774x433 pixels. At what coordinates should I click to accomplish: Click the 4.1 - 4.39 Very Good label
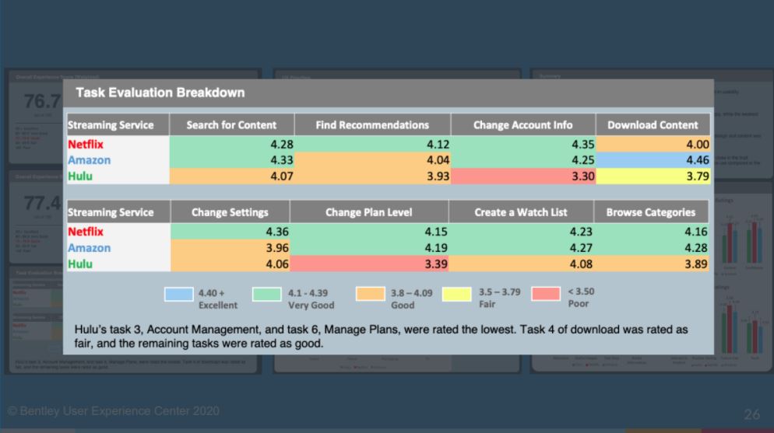coord(311,299)
